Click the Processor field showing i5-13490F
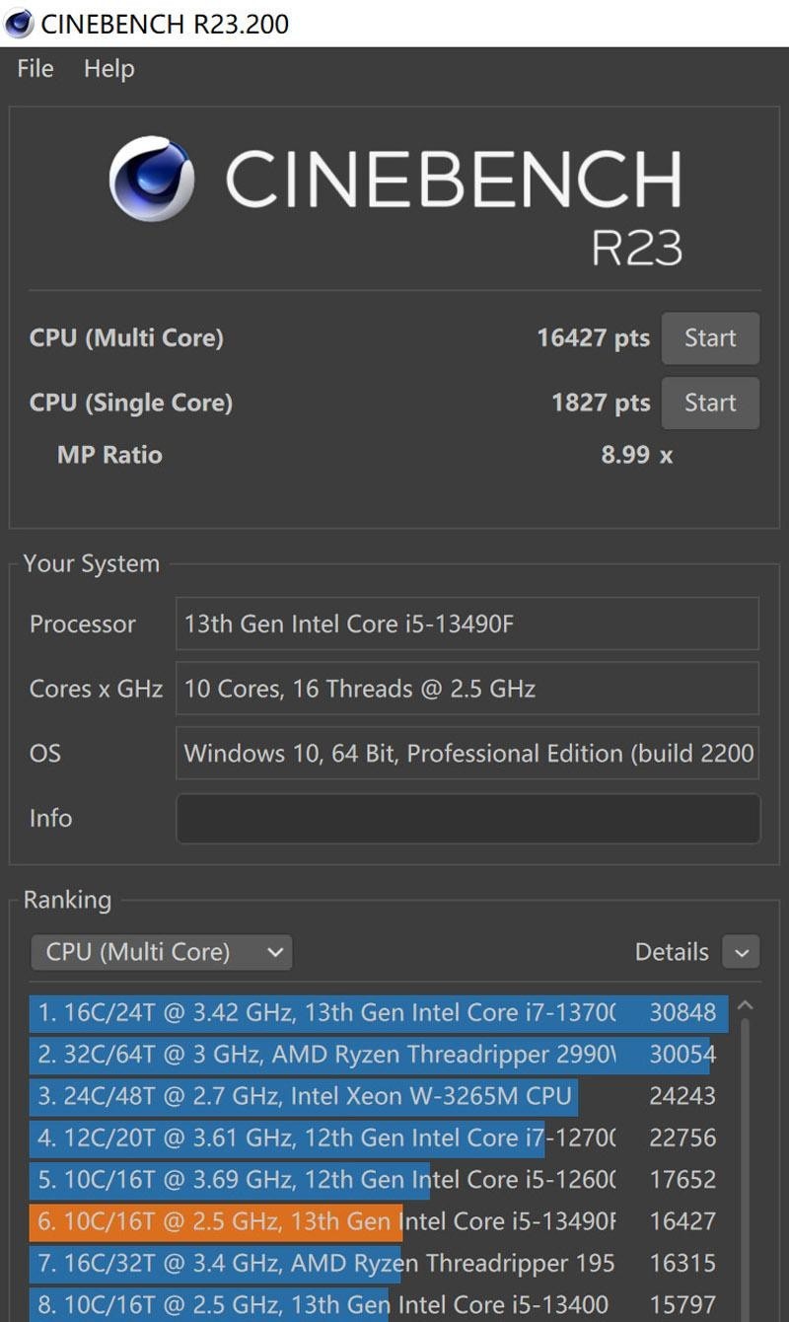The image size is (789, 1322). pyautogui.click(x=467, y=624)
